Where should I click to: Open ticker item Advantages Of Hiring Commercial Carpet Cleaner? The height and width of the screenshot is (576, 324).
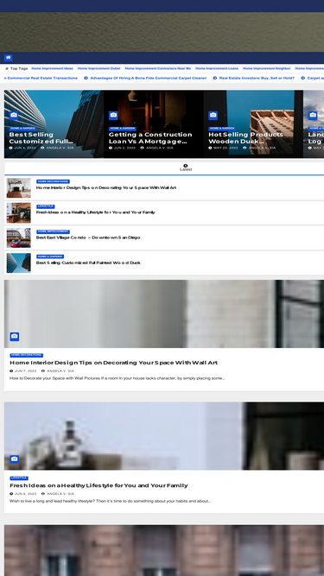(149, 78)
